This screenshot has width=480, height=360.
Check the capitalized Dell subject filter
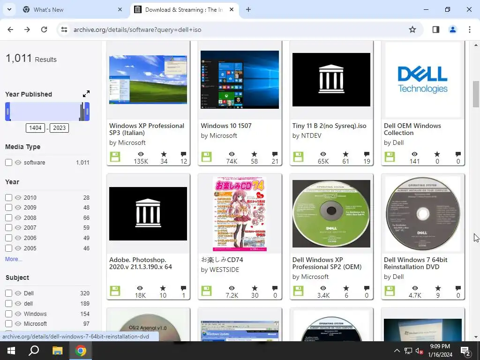(x=8, y=293)
